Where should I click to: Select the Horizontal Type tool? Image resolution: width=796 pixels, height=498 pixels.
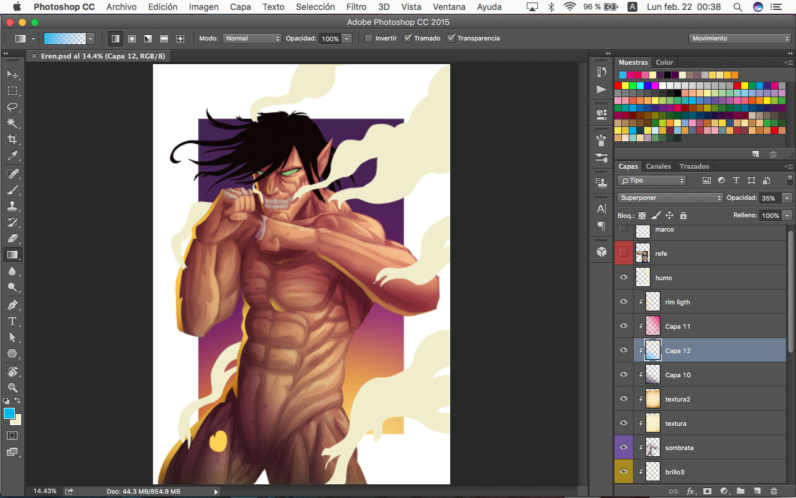point(12,321)
